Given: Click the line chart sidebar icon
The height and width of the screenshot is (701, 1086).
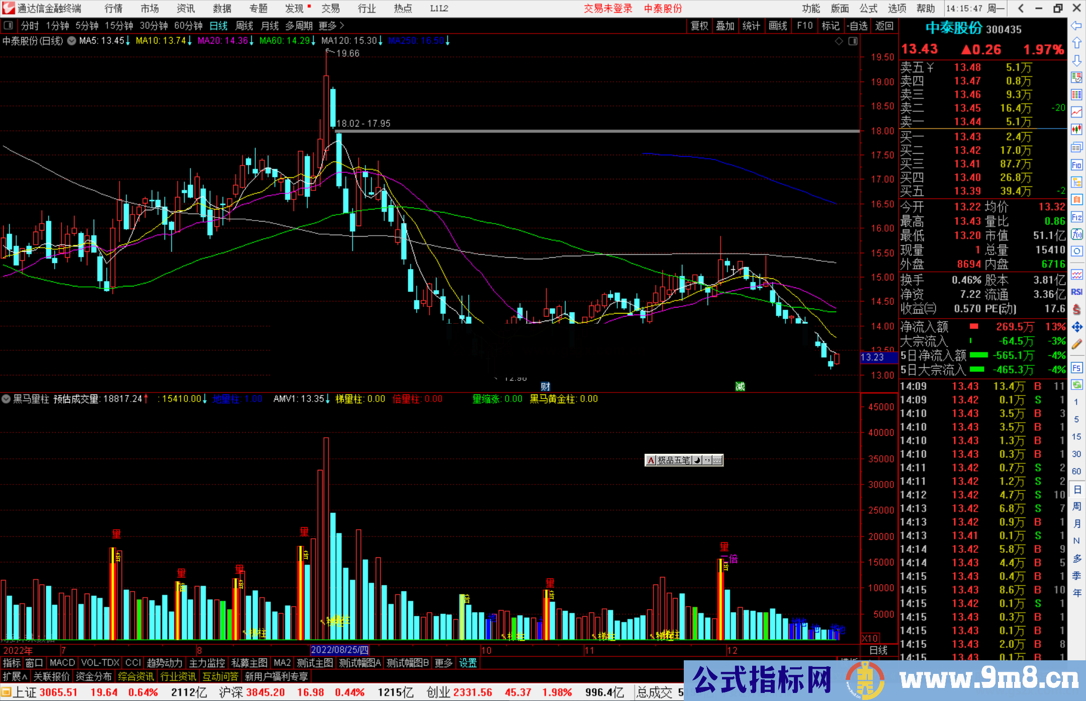Looking at the screenshot, I should tap(1076, 112).
